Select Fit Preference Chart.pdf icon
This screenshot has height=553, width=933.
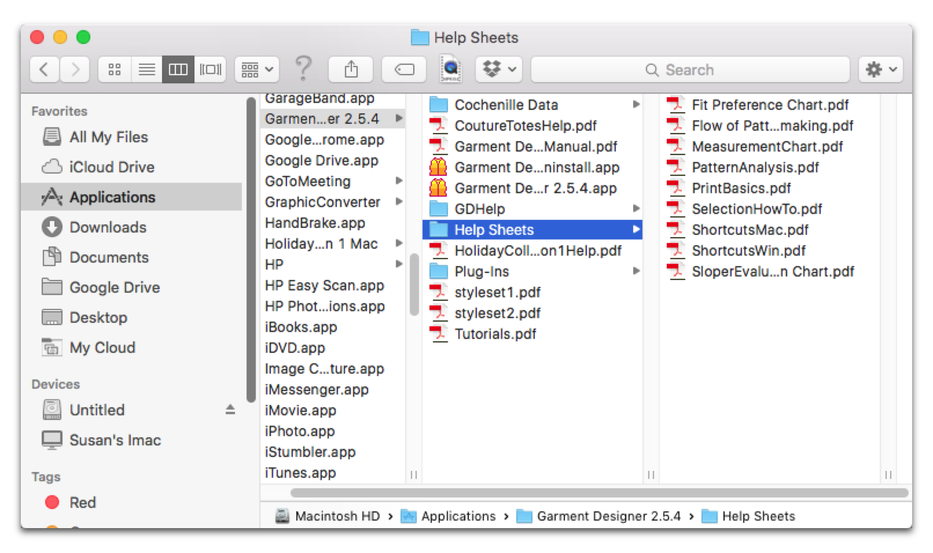point(675,105)
